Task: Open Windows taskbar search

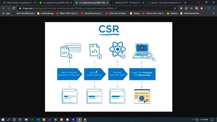Action: 8,120
